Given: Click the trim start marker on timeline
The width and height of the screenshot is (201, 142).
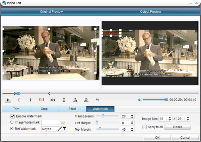Looking at the screenshot, I should tap(15, 93).
